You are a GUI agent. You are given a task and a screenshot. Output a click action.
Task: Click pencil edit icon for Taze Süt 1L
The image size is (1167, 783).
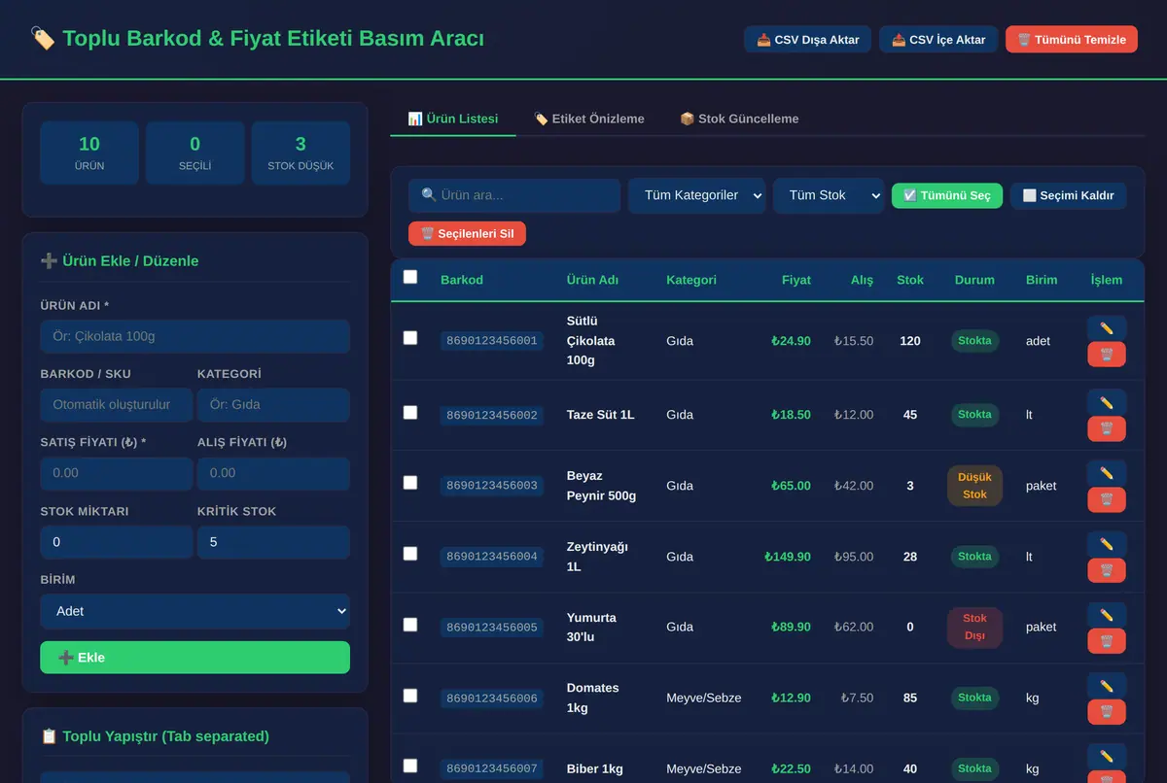coord(1106,402)
